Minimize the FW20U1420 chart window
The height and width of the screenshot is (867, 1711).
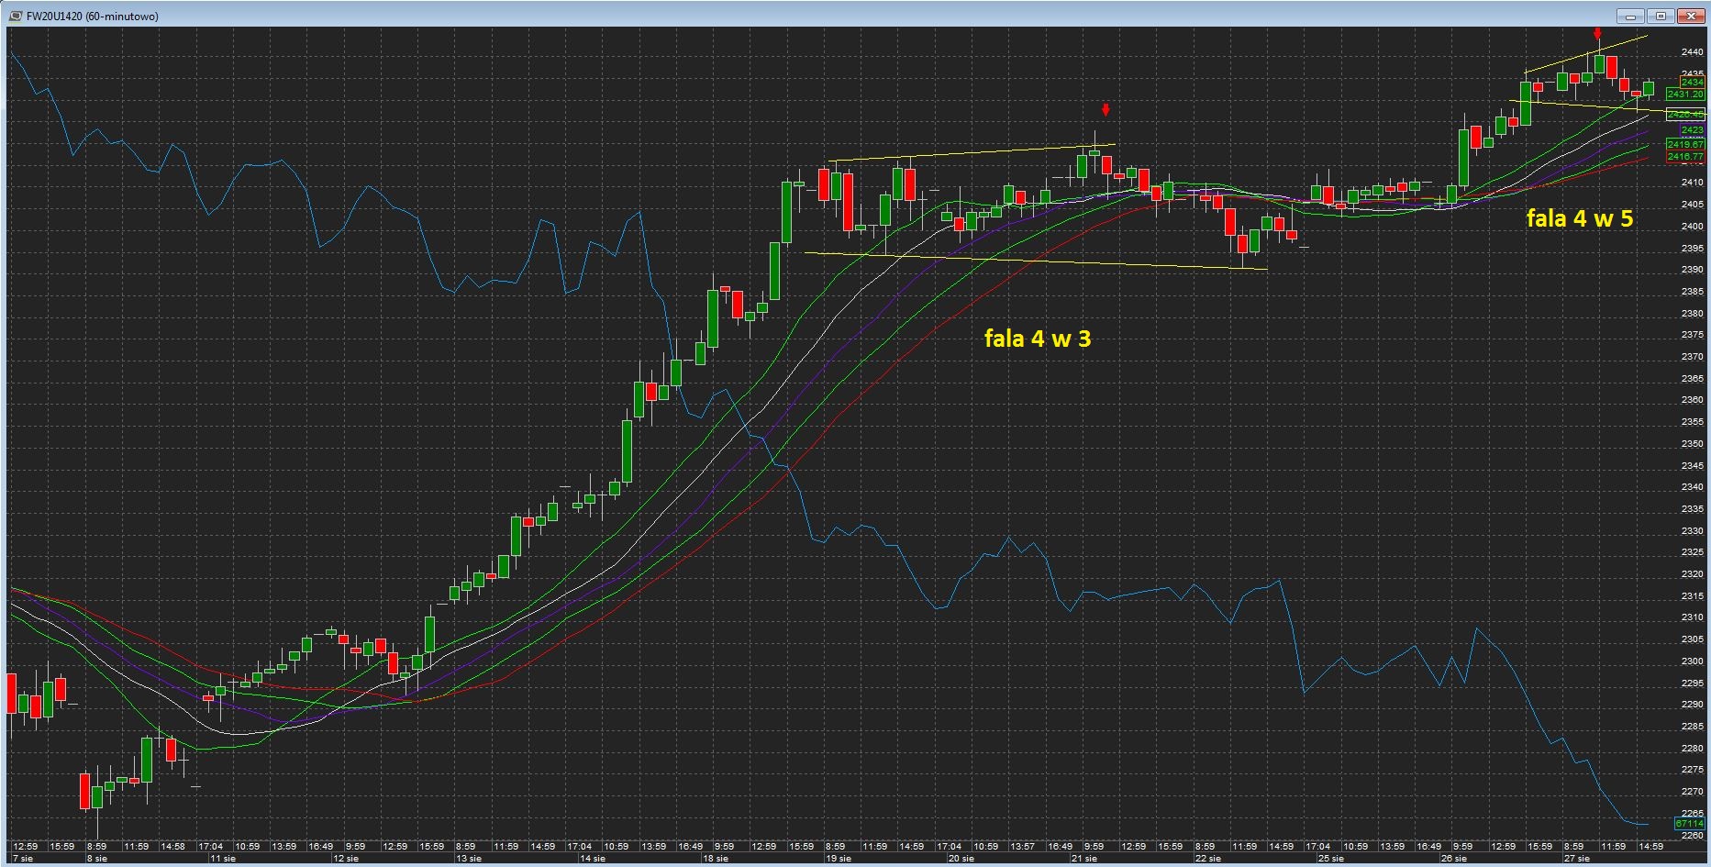[x=1631, y=16]
